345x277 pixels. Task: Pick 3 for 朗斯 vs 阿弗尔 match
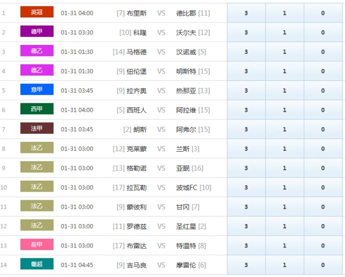click(x=246, y=129)
